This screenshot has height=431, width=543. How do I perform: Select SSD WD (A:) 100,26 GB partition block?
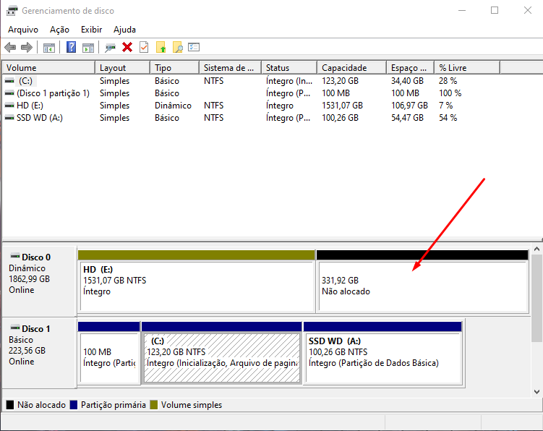pyautogui.click(x=383, y=353)
